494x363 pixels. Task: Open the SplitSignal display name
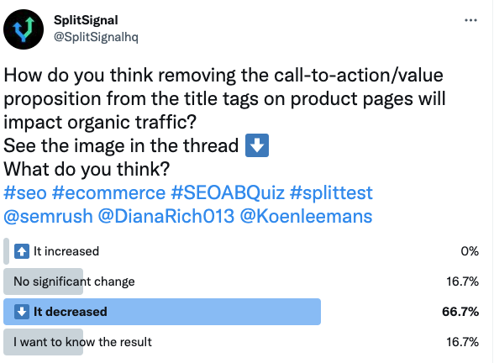click(86, 20)
